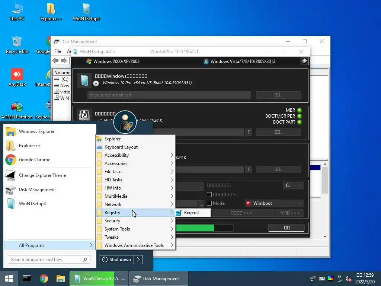381x286 pixels.
Task: Click the VHD >>> button
Action: (x=290, y=213)
